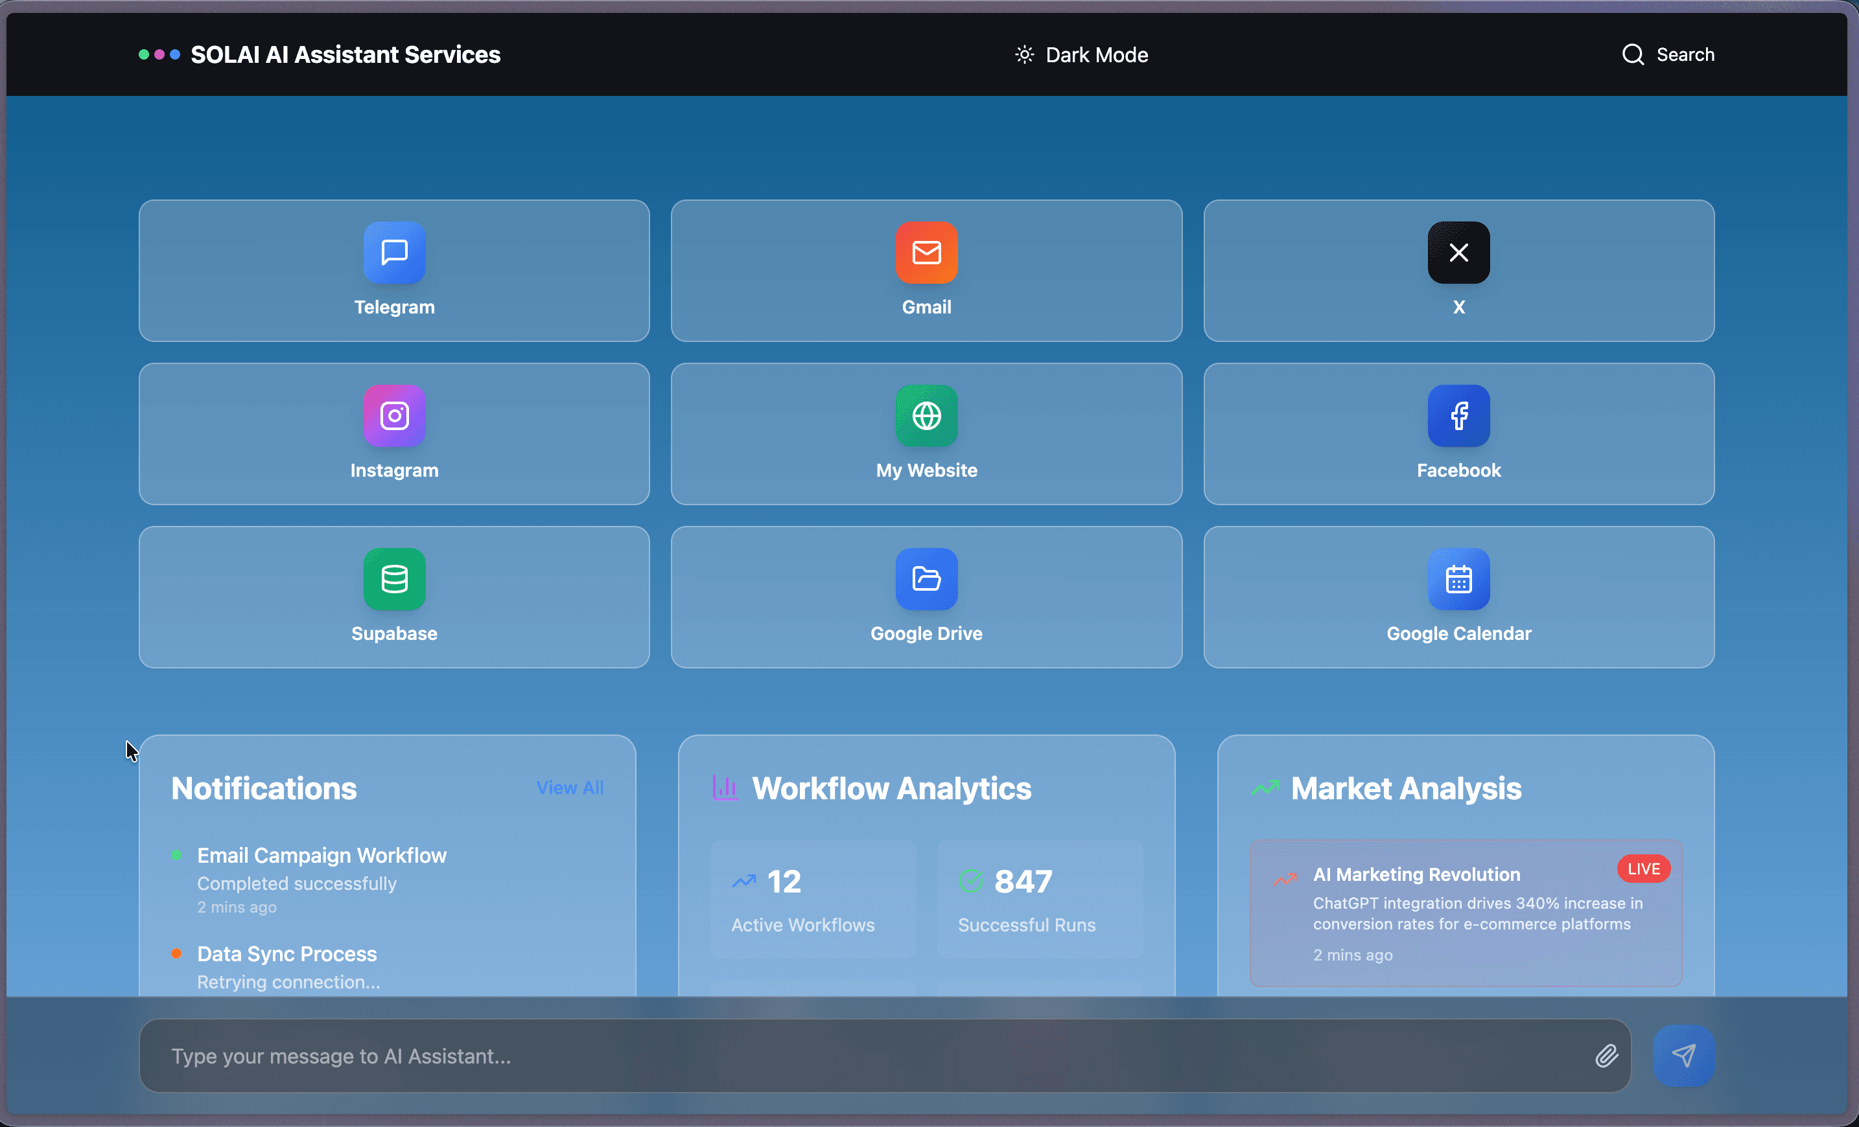The height and width of the screenshot is (1127, 1859).
Task: Click View All in Notifications
Action: coord(570,787)
